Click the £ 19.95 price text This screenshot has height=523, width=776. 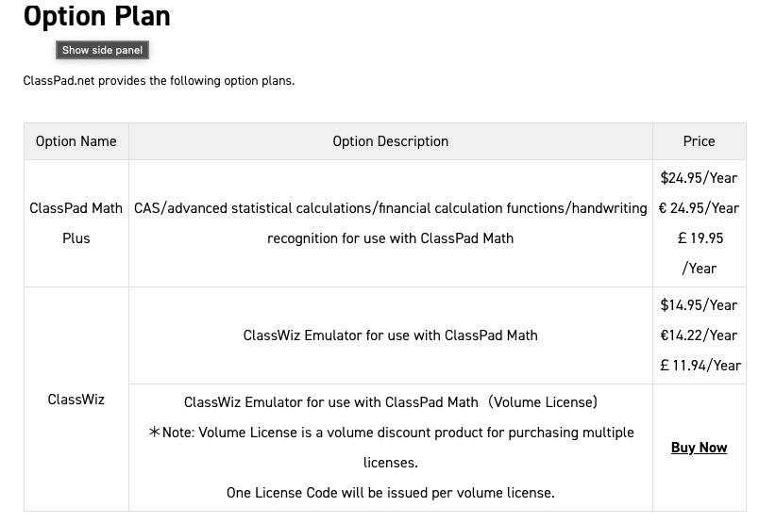coord(699,238)
